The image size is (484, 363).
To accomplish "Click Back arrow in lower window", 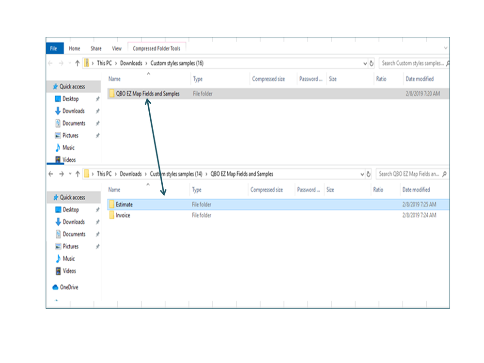I will [51, 174].
